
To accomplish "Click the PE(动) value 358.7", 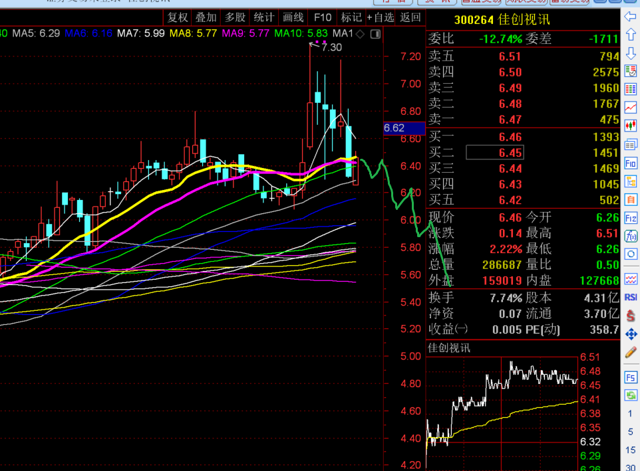I will click(x=604, y=330).
